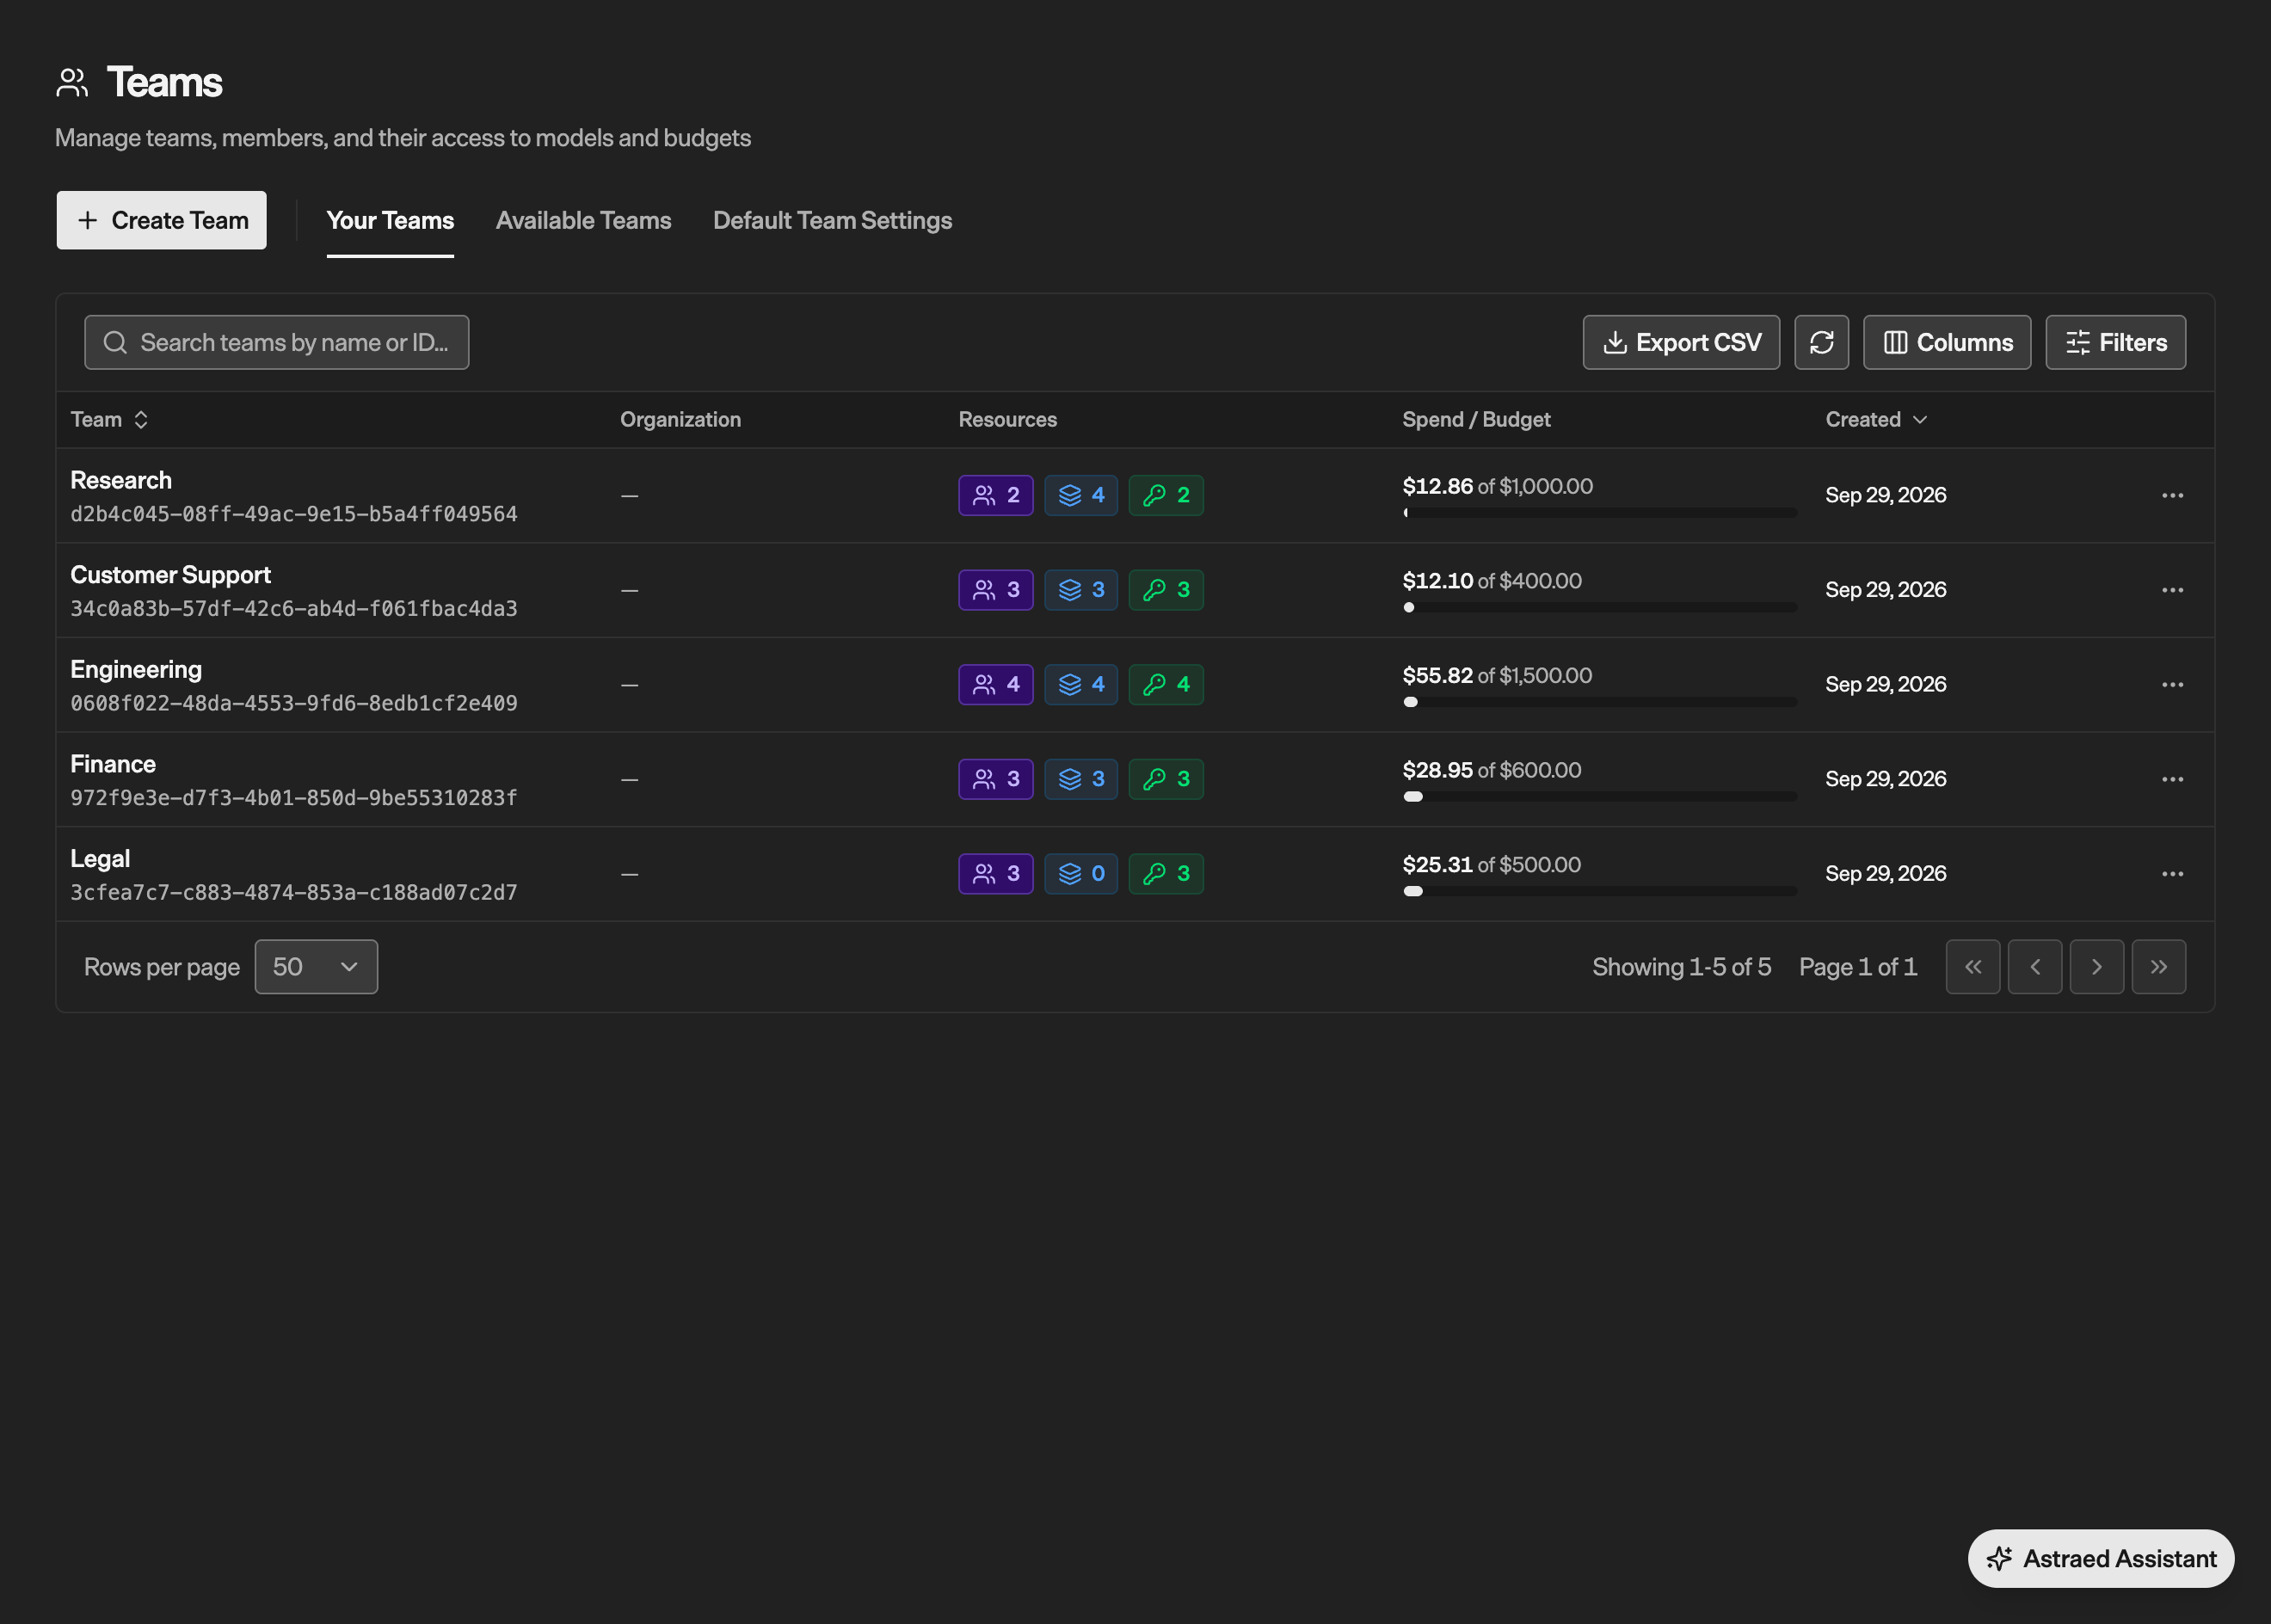Open Rows per page dropdown showing 50
Screen dimensions: 2271x1624
pos(316,967)
